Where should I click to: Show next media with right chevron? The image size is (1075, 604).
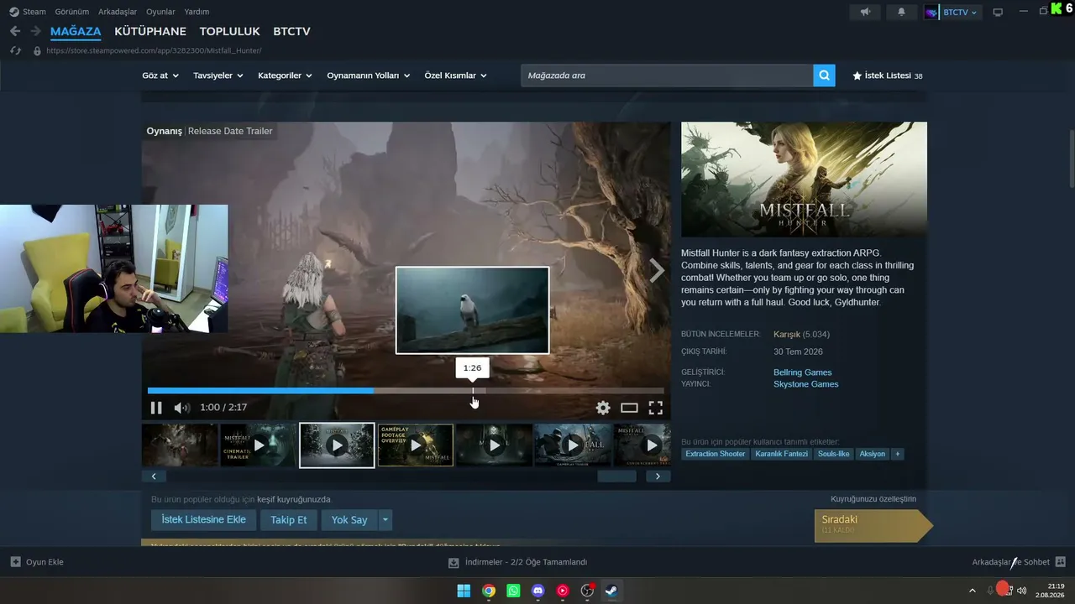click(x=657, y=270)
